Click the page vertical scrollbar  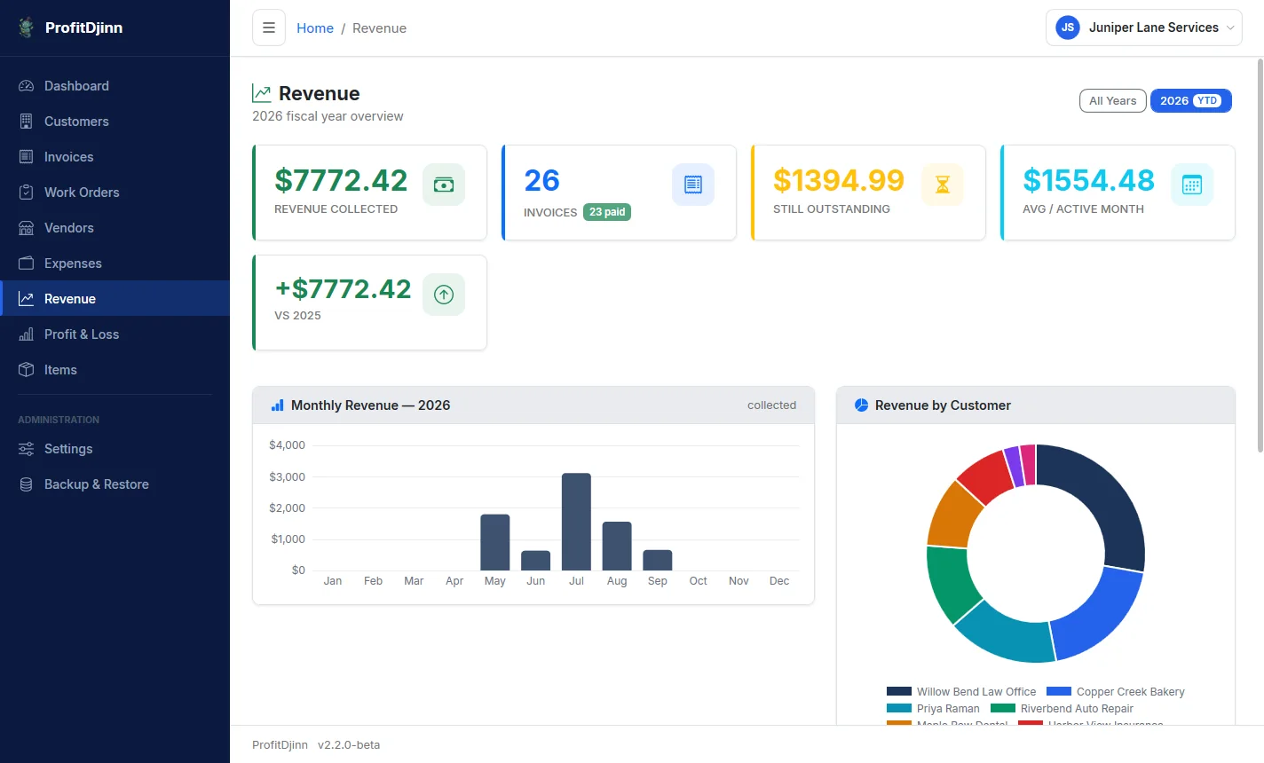(x=1260, y=256)
